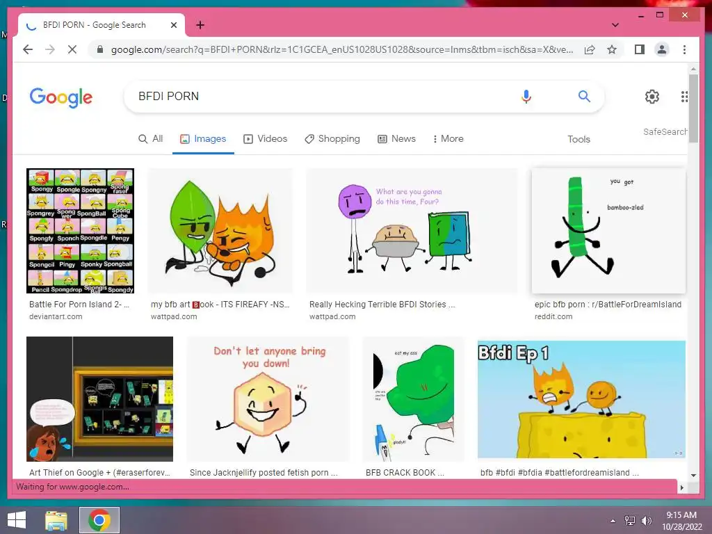
Task: Start voice search with the microphone icon
Action: point(526,96)
